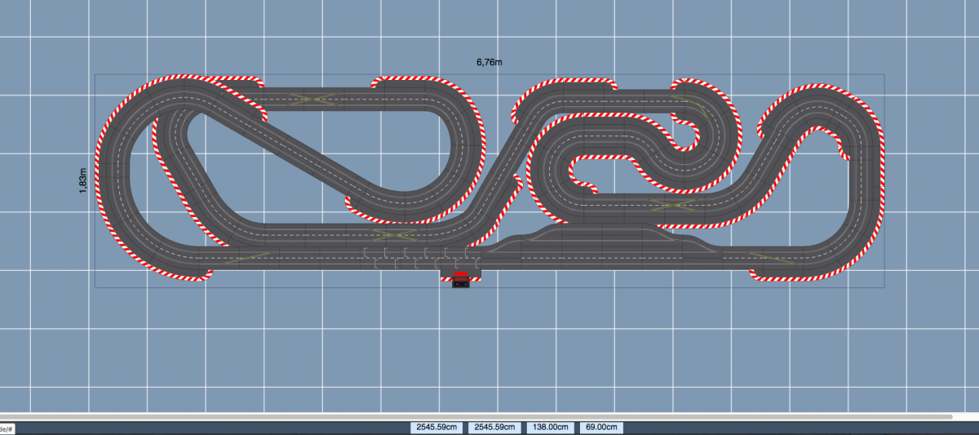
Task: Click the lane-change crossing on the top straight
Action: coord(314,99)
